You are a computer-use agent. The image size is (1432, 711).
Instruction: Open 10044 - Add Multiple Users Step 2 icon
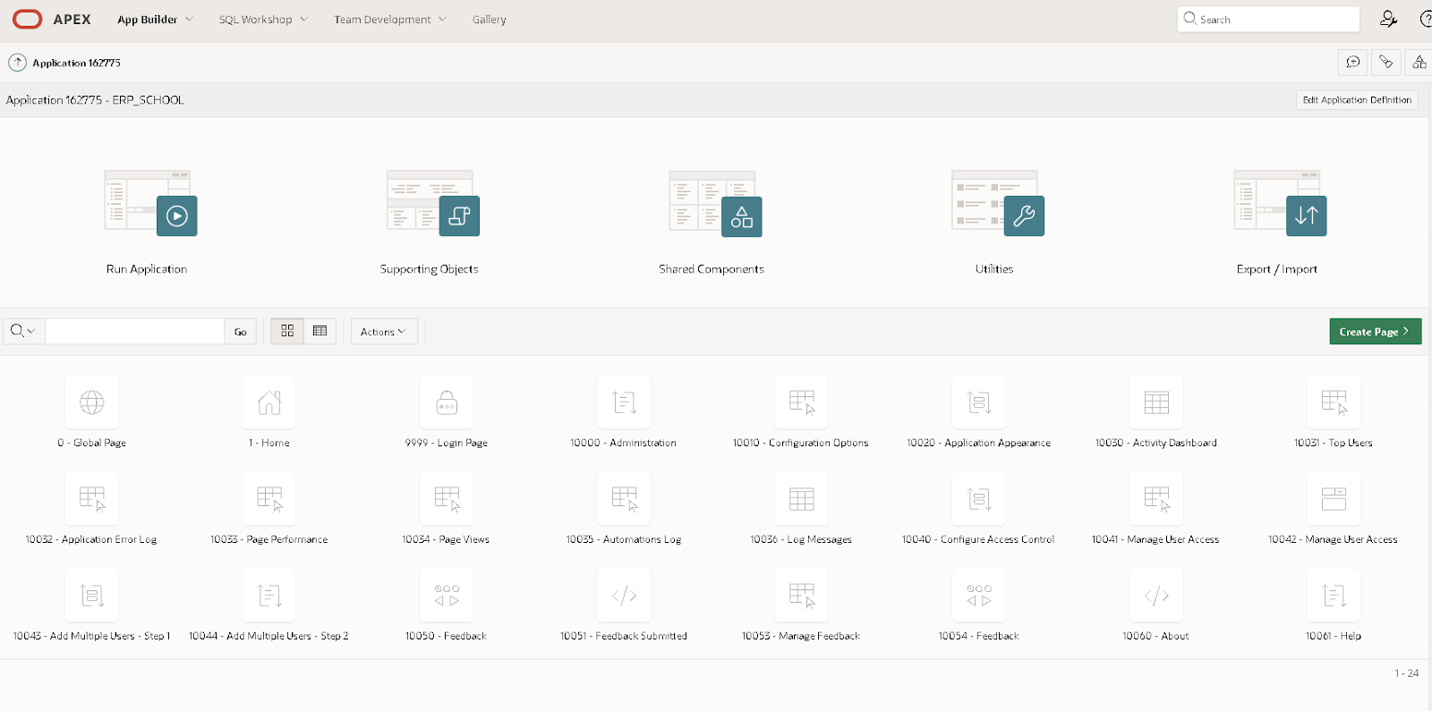tap(269, 596)
